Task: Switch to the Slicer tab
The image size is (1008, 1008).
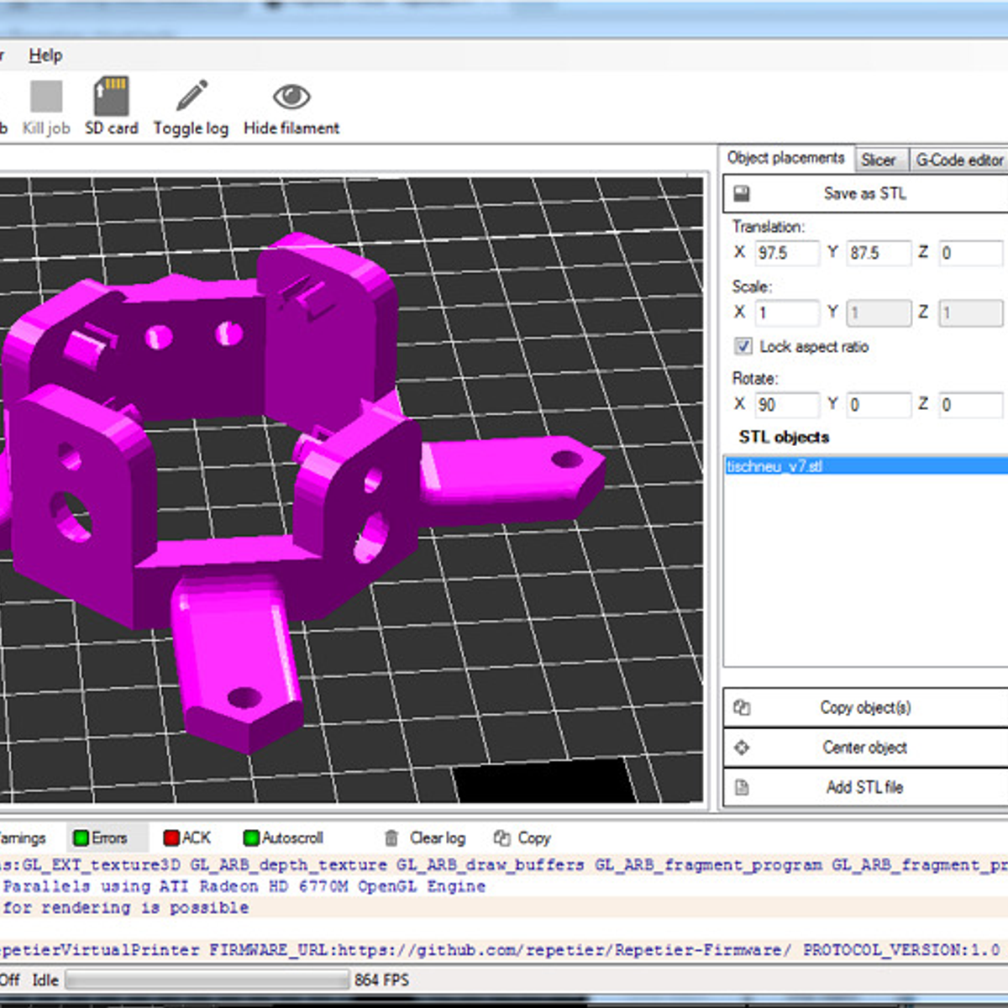Action: tap(881, 159)
